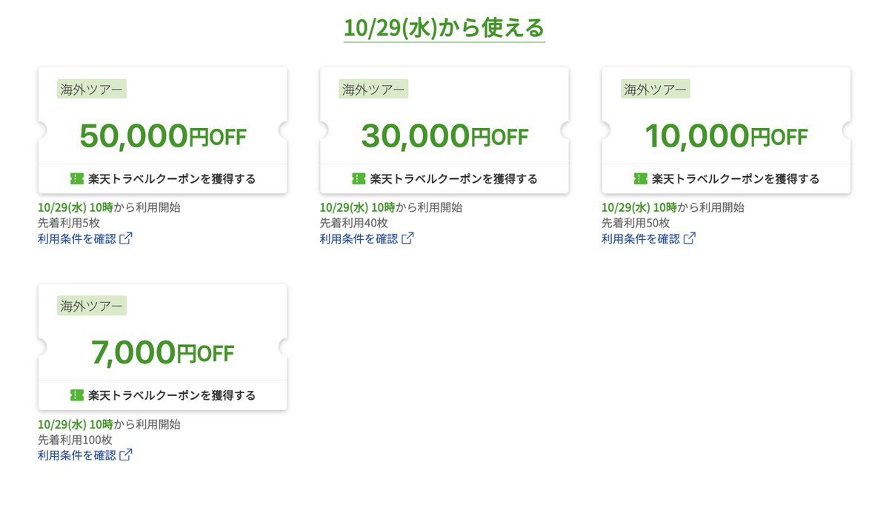Click external-link icon under the 10,000円 coupon

pos(690,238)
